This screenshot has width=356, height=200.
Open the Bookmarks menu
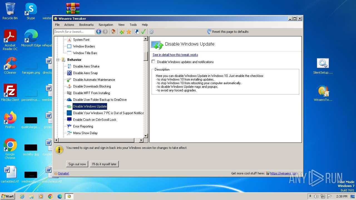pos(86,25)
